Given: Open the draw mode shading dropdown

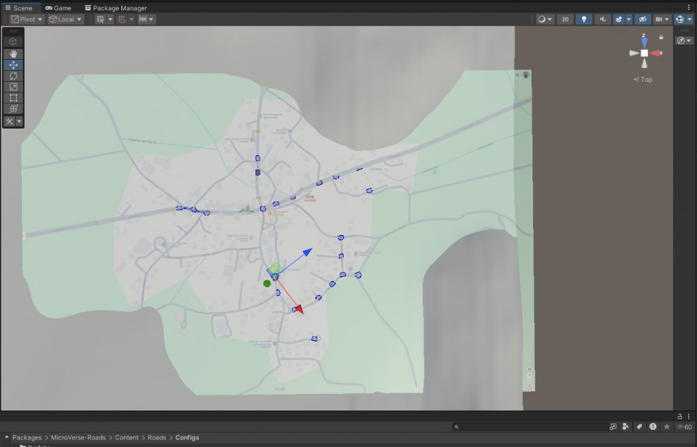Looking at the screenshot, I should [x=545, y=19].
